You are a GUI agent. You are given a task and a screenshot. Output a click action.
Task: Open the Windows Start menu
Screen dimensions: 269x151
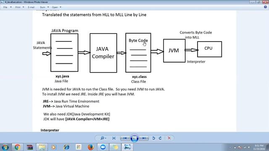pyautogui.click(x=5, y=147)
